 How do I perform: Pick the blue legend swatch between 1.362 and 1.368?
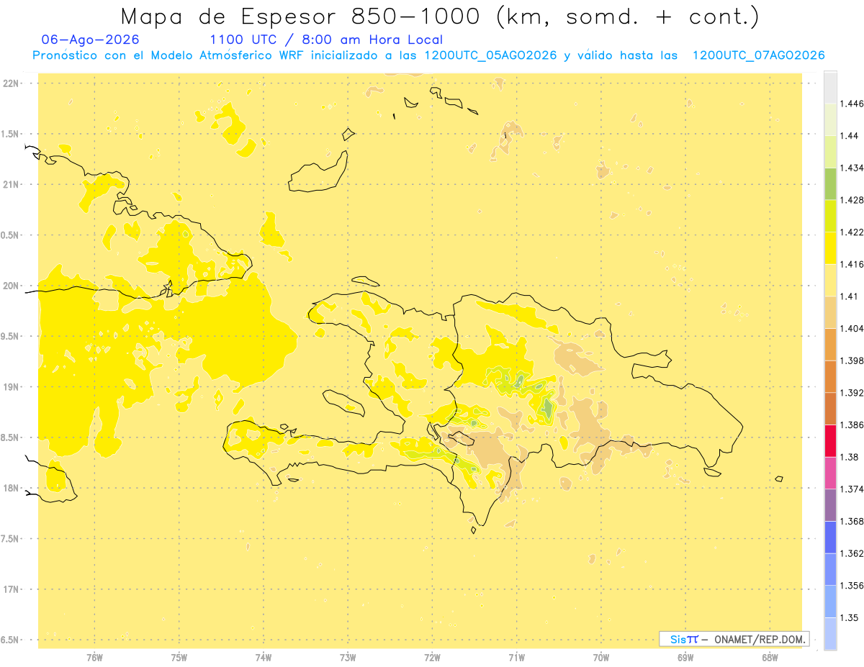pos(830,537)
